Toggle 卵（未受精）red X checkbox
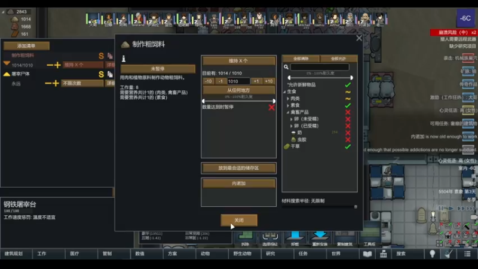This screenshot has height=269, width=478. pyautogui.click(x=348, y=119)
